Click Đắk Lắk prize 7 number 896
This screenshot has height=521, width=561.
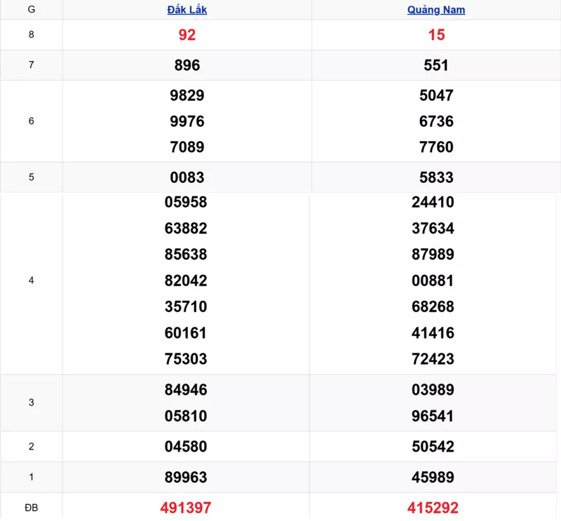coord(187,65)
